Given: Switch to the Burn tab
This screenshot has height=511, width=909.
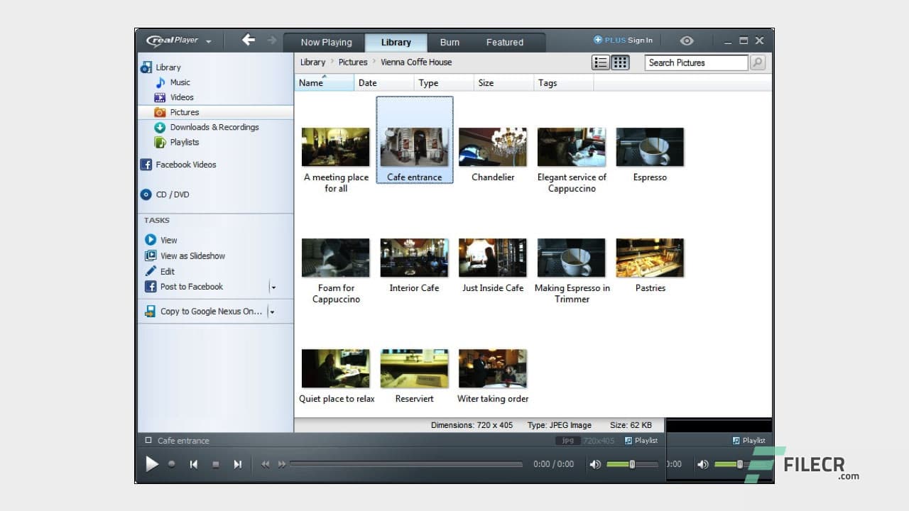Looking at the screenshot, I should (x=450, y=42).
